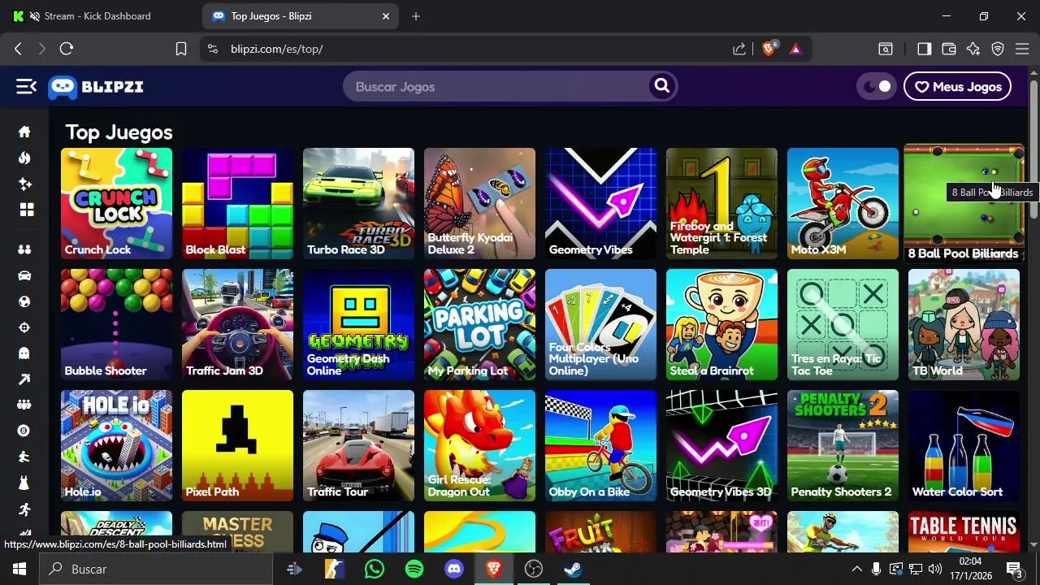The height and width of the screenshot is (585, 1040).
Task: Open the Home icon in Blipzi sidebar
Action: click(x=24, y=132)
